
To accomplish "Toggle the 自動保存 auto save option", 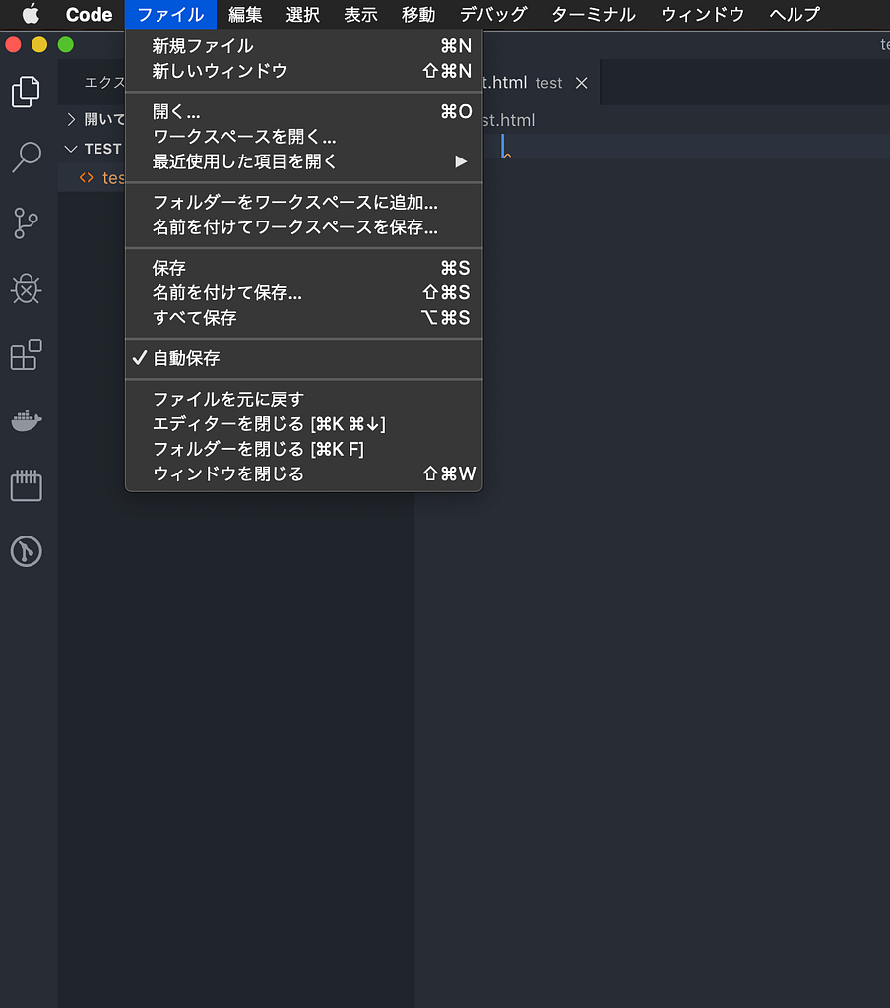I will pos(303,358).
